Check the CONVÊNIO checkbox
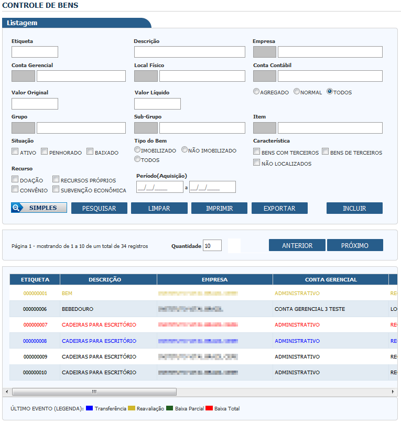401x423 pixels. [15, 189]
